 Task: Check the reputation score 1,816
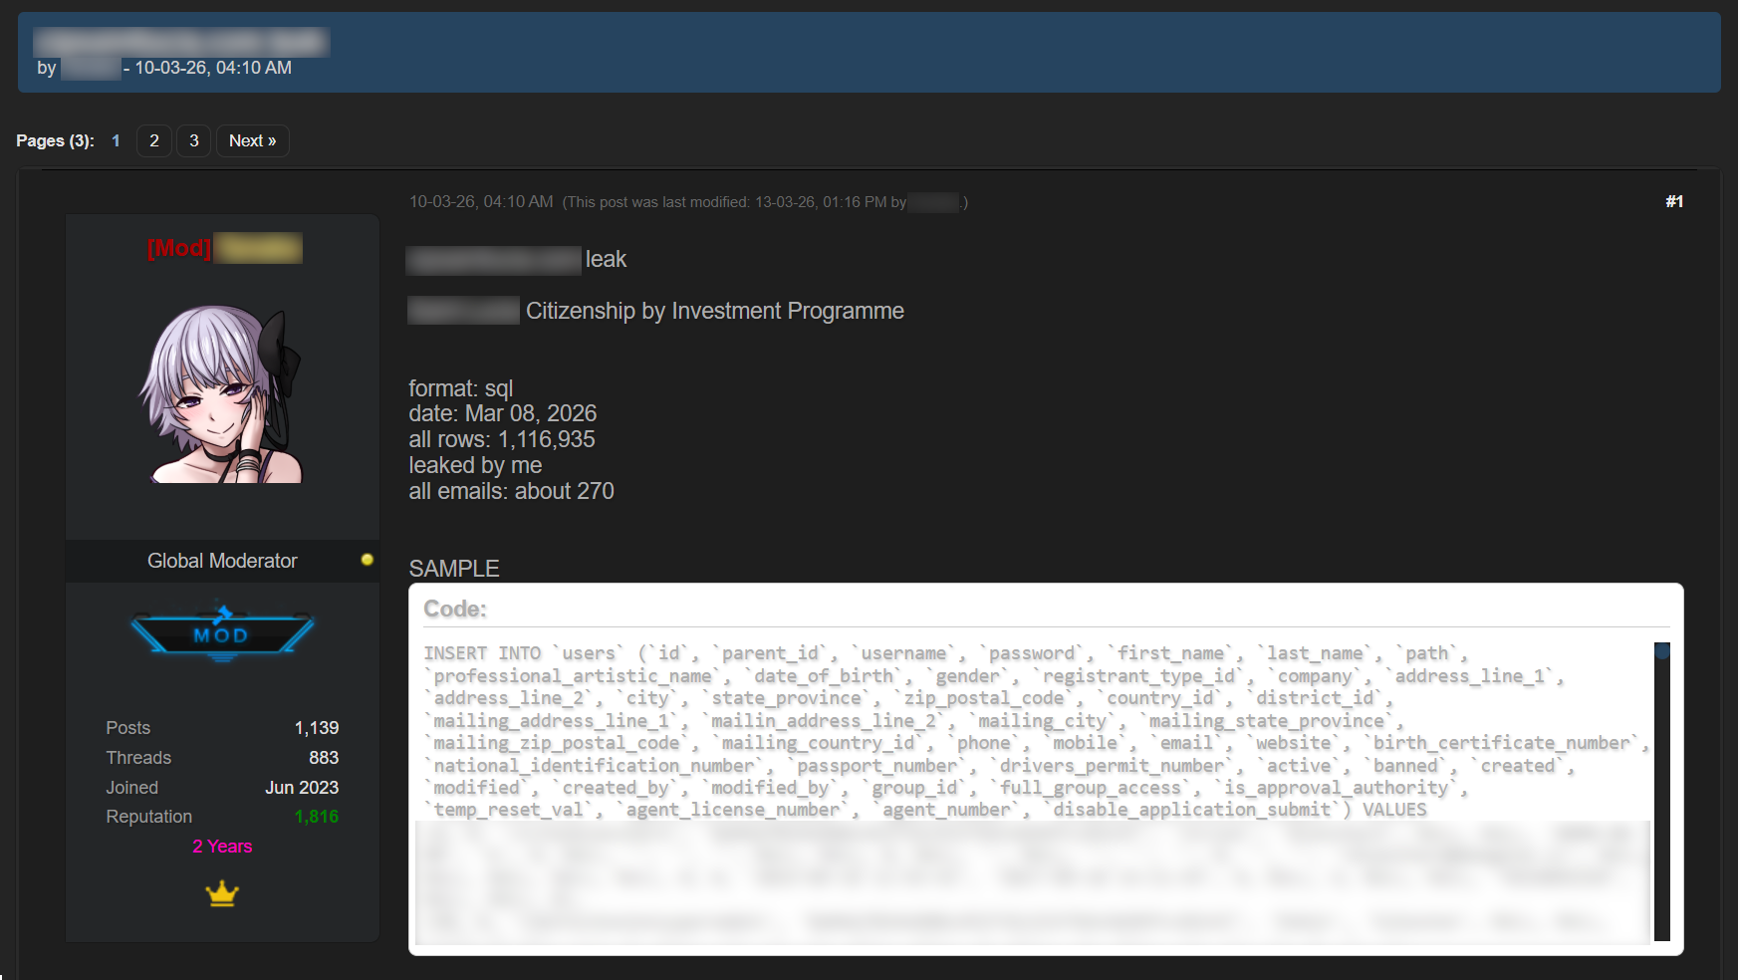pos(316,816)
